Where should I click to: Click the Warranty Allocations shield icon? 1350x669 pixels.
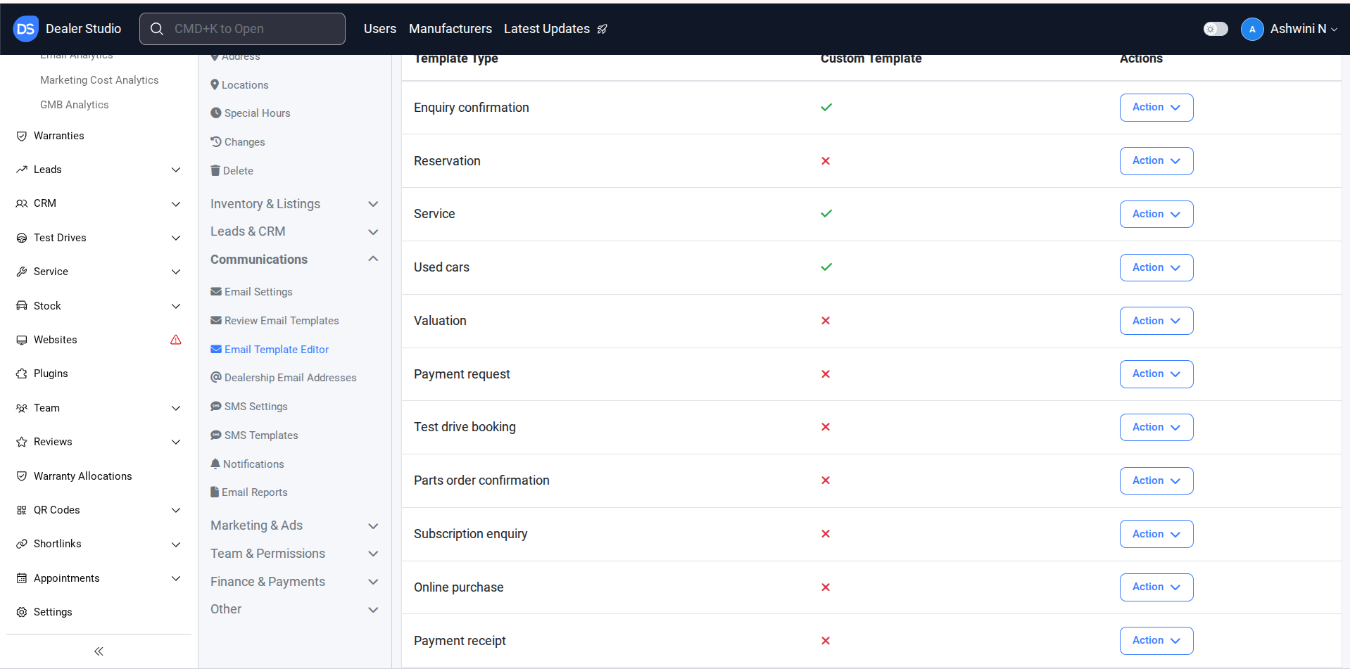[x=22, y=476]
